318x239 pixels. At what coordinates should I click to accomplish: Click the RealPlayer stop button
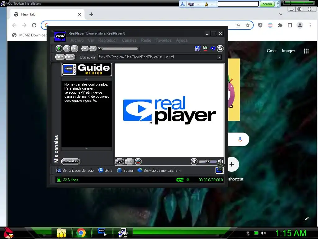pos(75,49)
